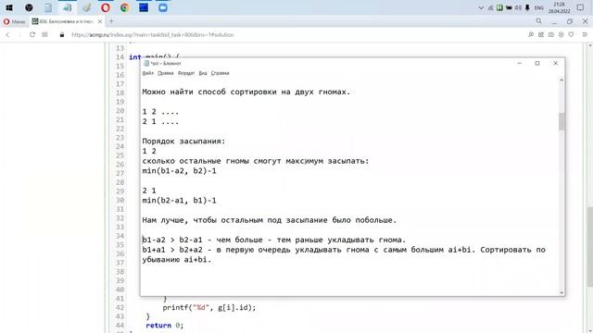Click the 'return 0;' code line
Viewport: 593px width, 333px height.
click(x=165, y=325)
